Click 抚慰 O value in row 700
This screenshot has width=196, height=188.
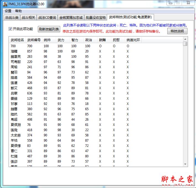pyautogui.click(x=114, y=46)
